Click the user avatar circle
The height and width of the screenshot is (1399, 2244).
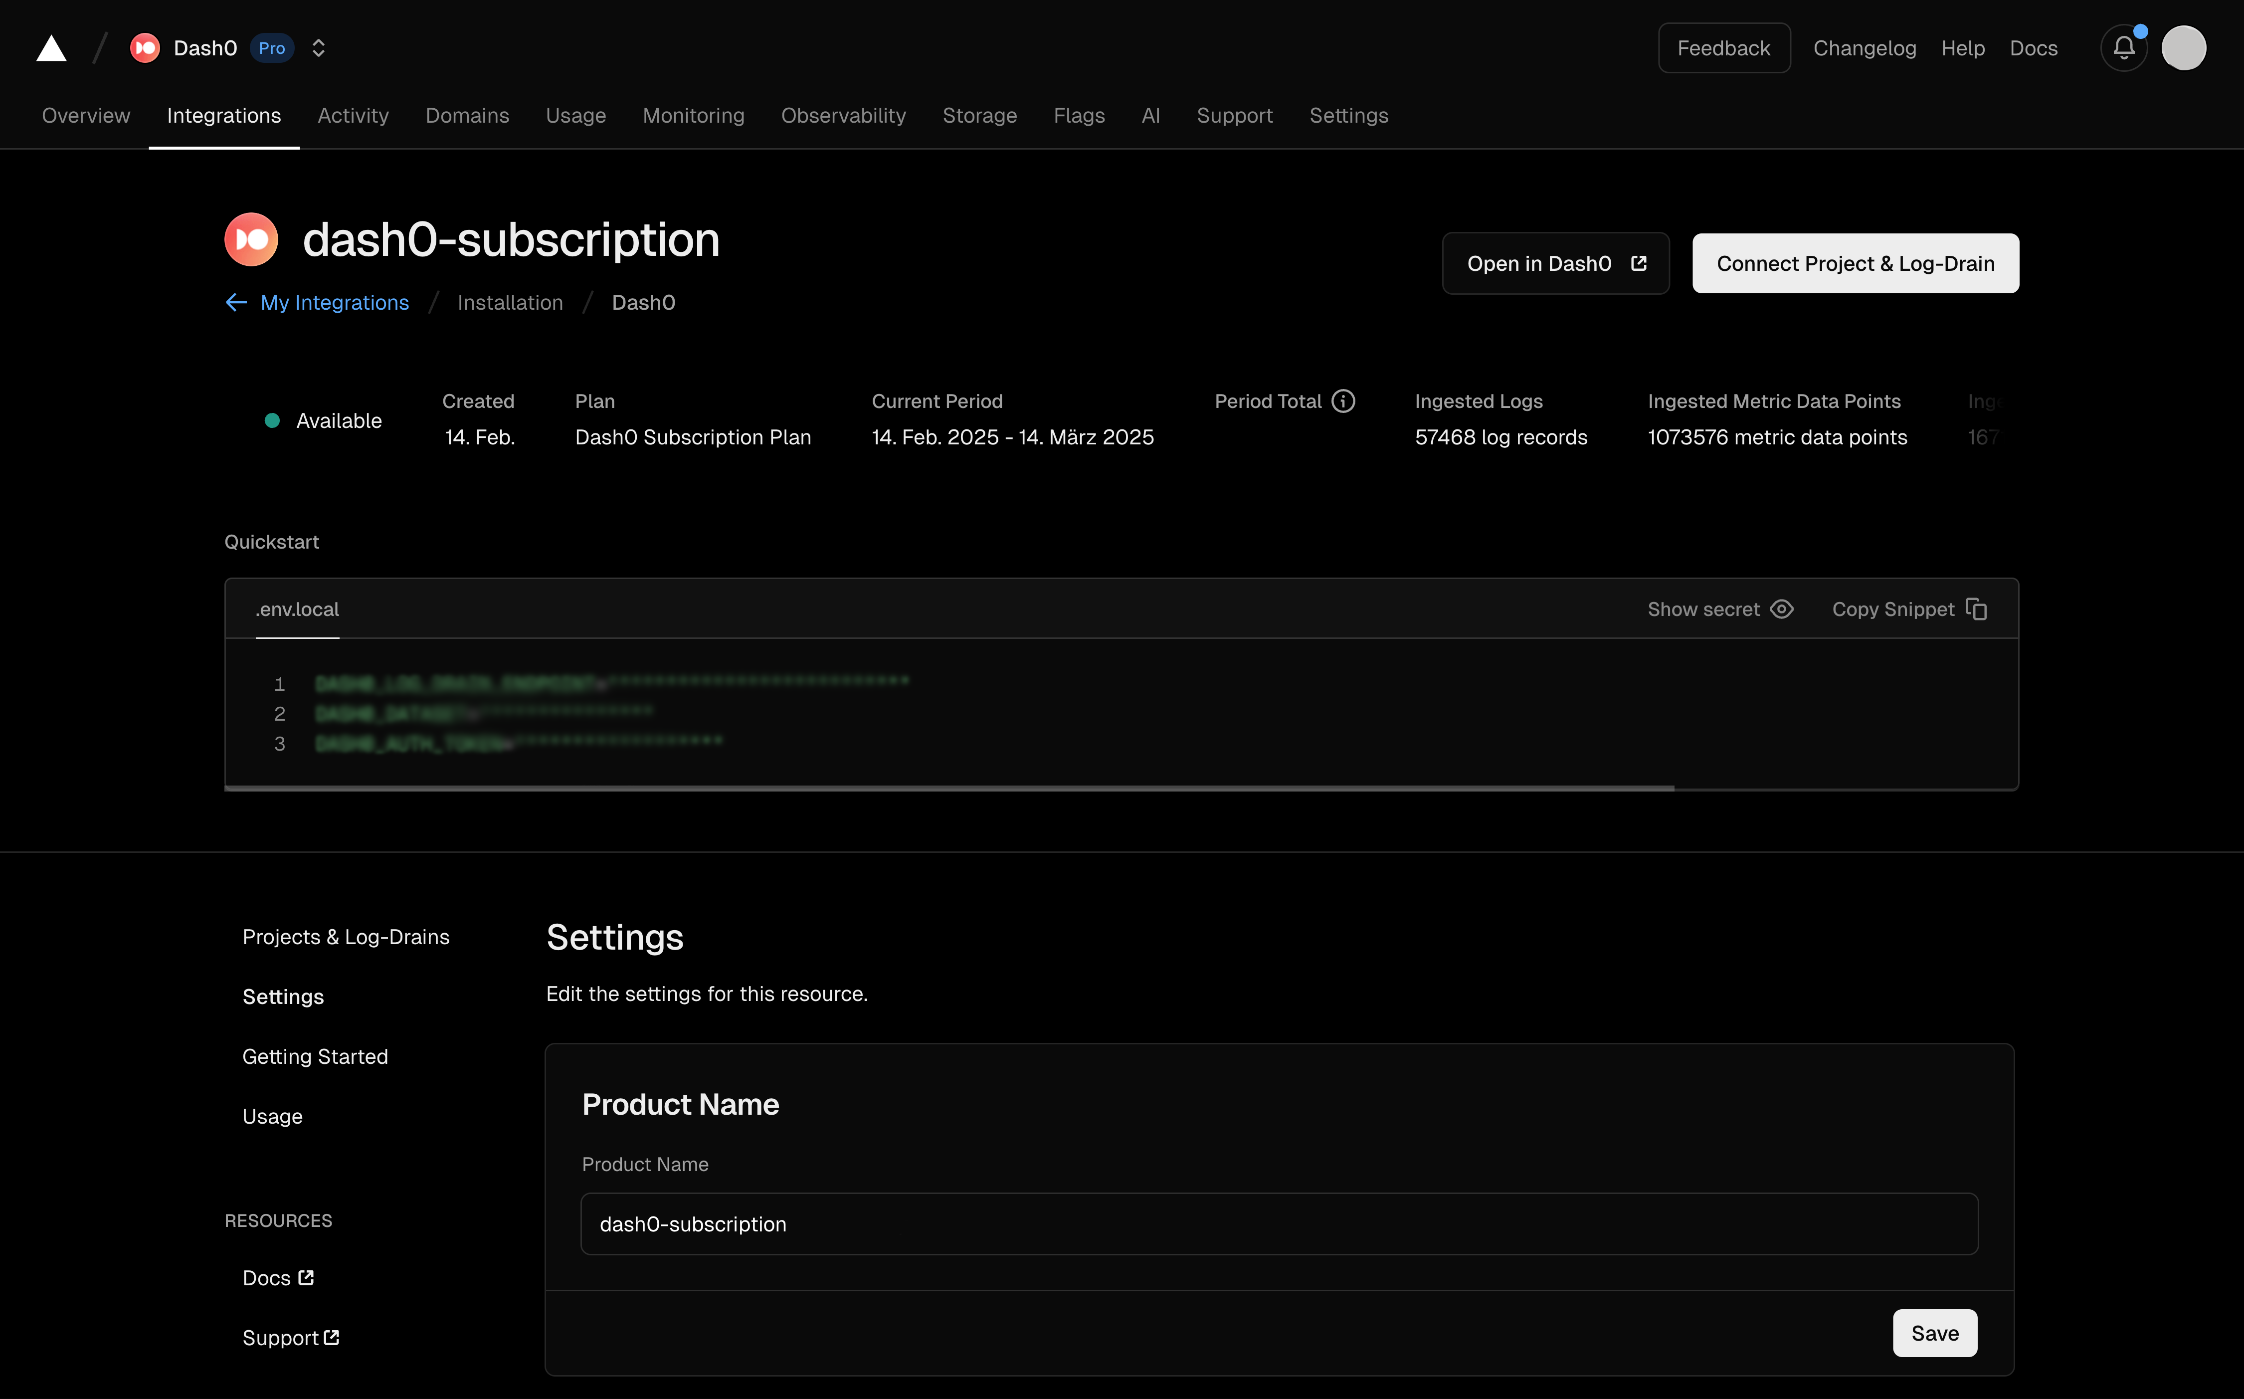pyautogui.click(x=2183, y=48)
